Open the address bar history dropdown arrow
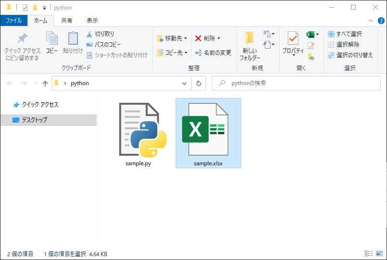The image size is (387, 260). click(x=184, y=83)
